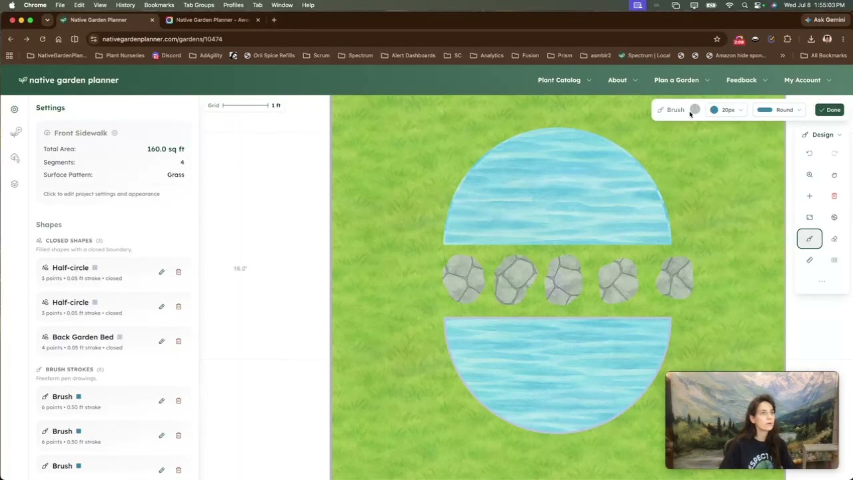Viewport: 853px width, 480px height.
Task: Click the plus add tool
Action: pyautogui.click(x=810, y=196)
